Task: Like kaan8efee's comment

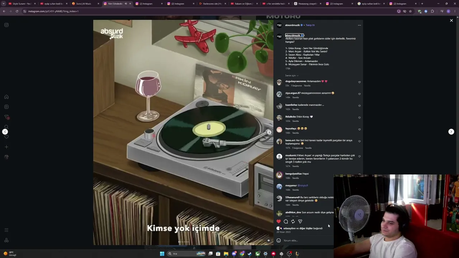Action: pyautogui.click(x=359, y=106)
